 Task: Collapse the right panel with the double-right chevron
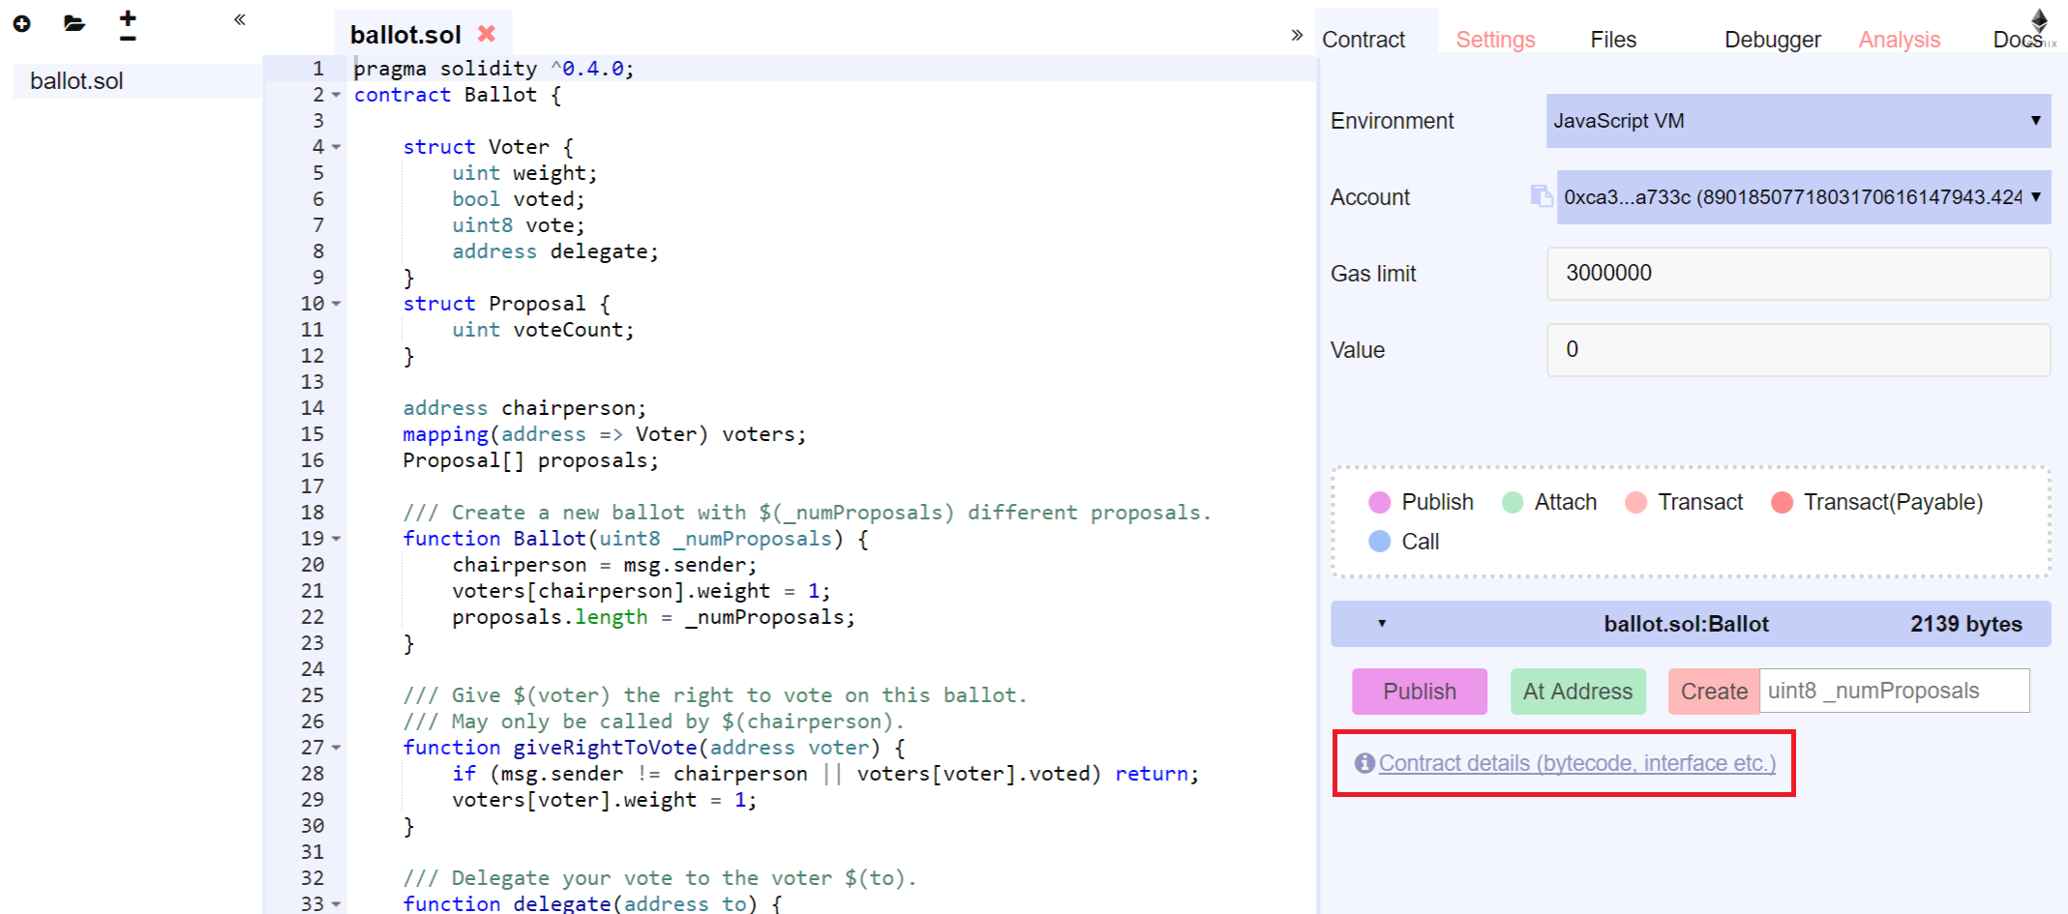click(1297, 35)
